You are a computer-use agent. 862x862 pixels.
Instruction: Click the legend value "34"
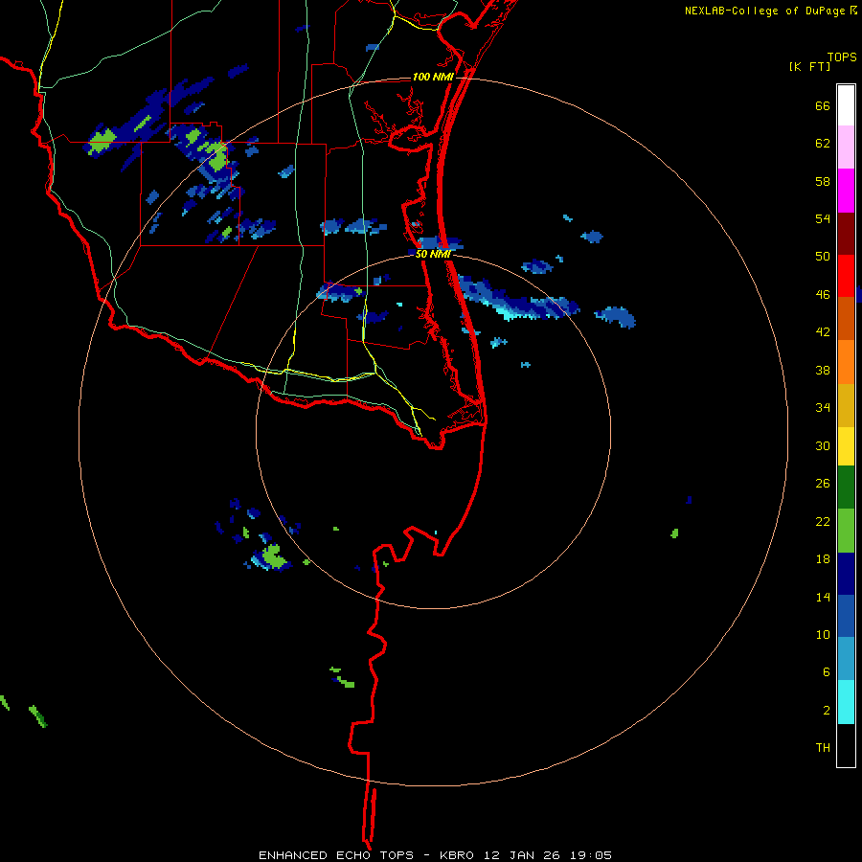823,408
